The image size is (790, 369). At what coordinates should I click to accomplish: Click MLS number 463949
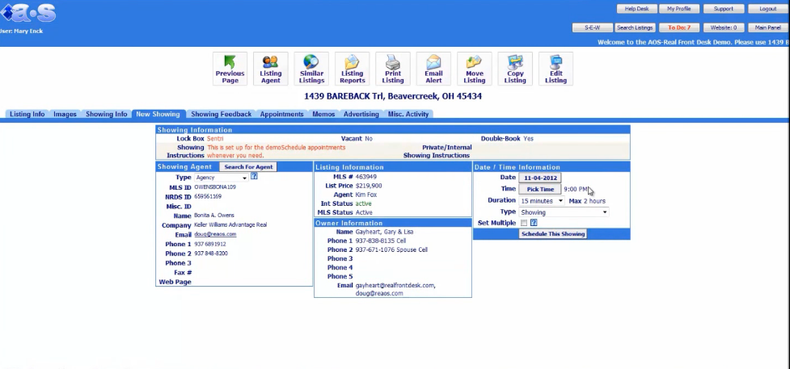(x=365, y=177)
